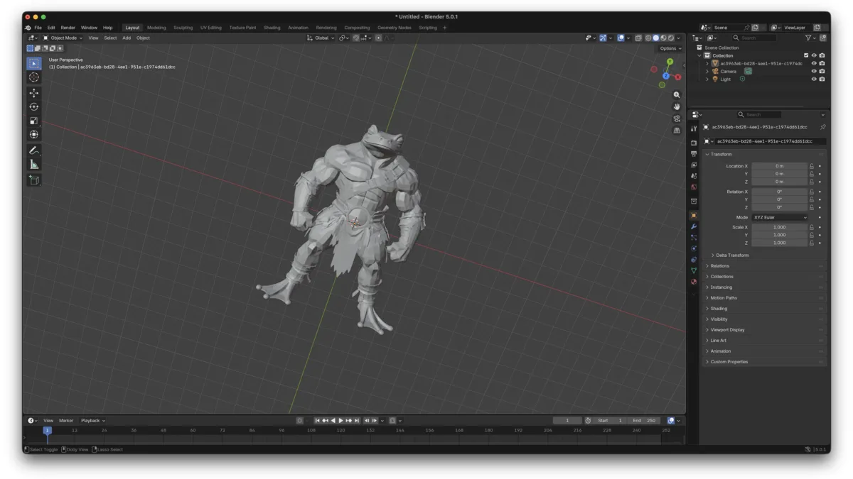Open the Tool properties tab
853x479 pixels.
694,128
